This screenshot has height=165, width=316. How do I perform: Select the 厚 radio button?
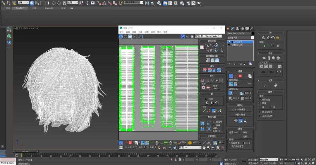click(x=260, y=107)
